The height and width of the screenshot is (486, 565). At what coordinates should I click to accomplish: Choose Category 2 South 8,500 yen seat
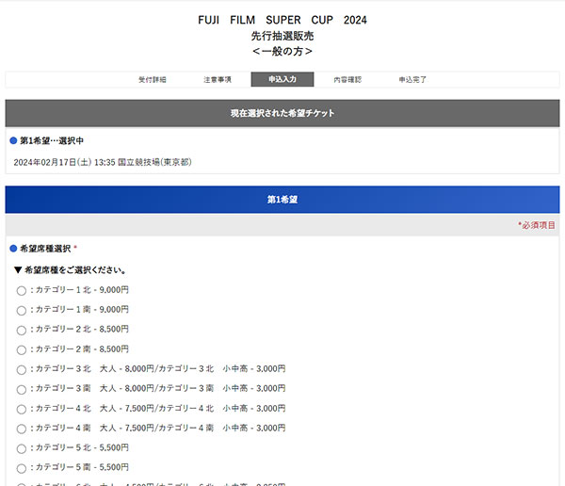coord(22,349)
